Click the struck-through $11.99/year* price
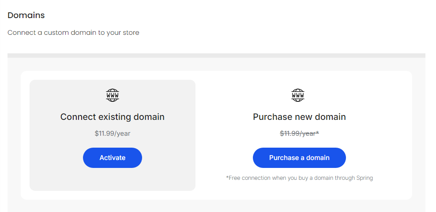Screen dimensions: 436x212 [299, 134]
